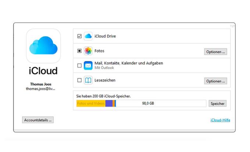Enable the Mail, Kontakte, Kalender checkbox

click(79, 65)
